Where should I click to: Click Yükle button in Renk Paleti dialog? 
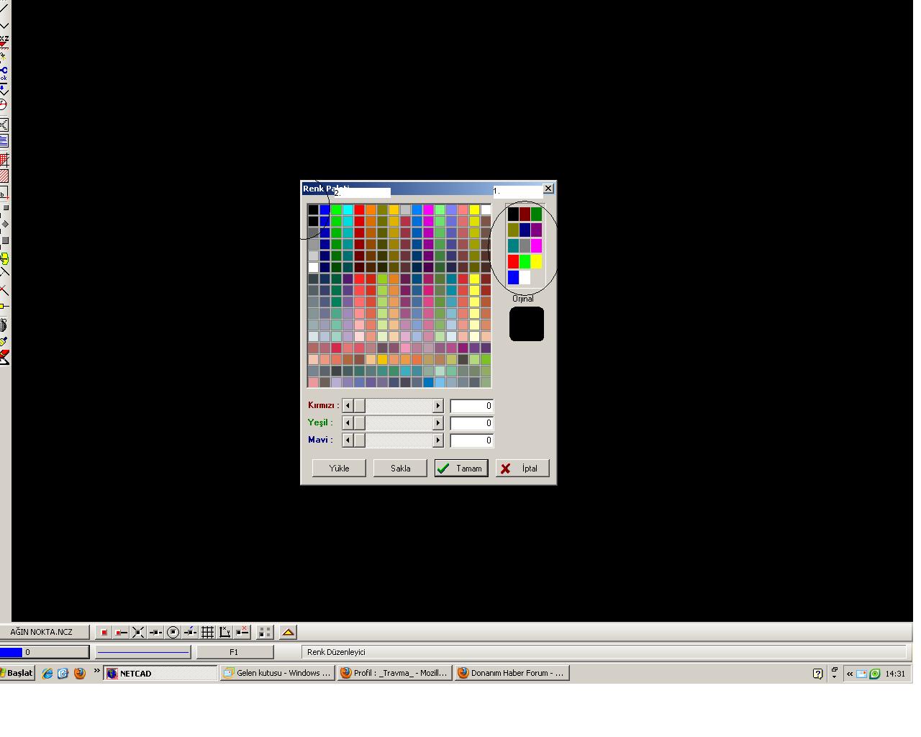point(339,468)
